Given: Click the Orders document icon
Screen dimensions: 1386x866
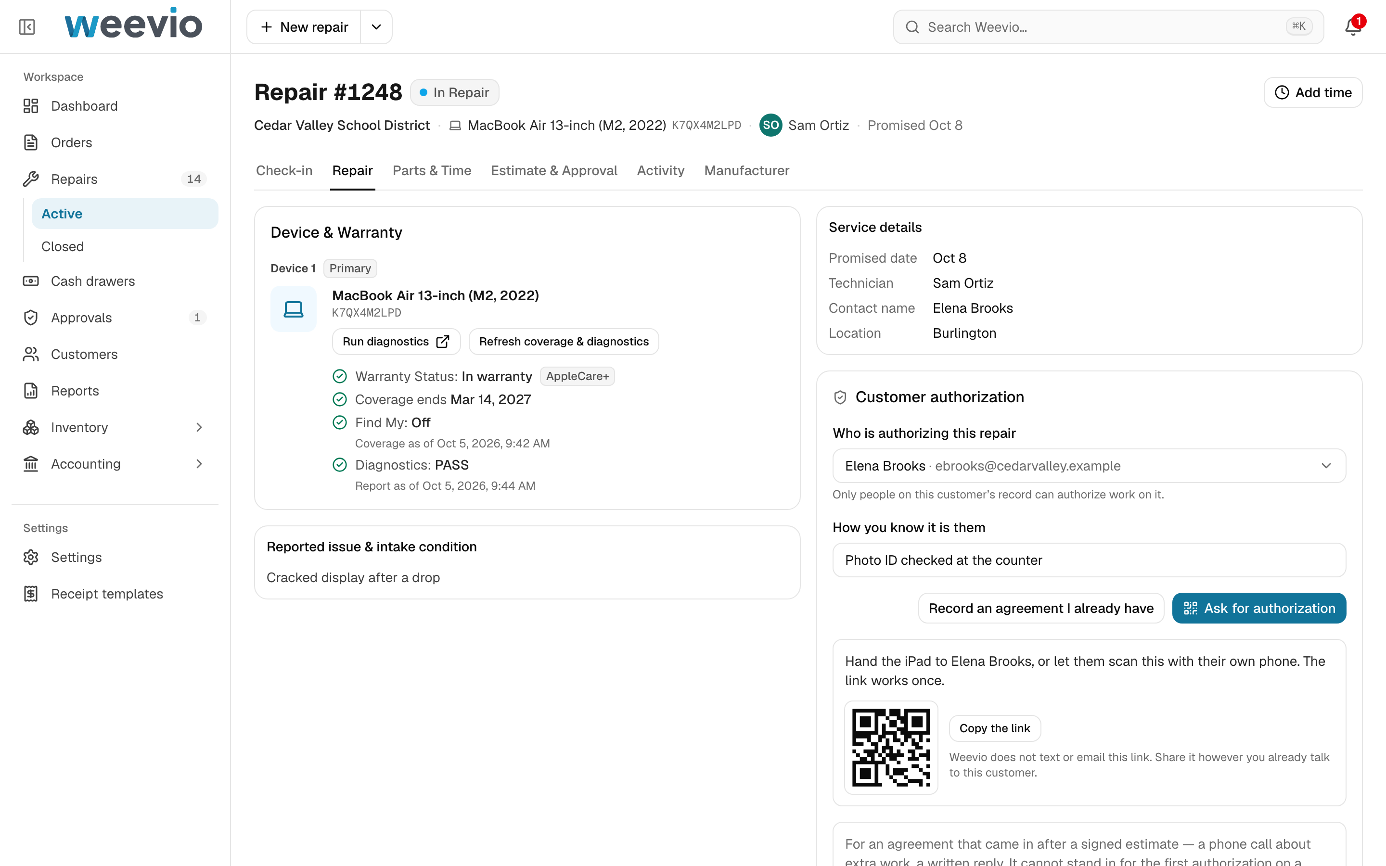Looking at the screenshot, I should point(31,142).
